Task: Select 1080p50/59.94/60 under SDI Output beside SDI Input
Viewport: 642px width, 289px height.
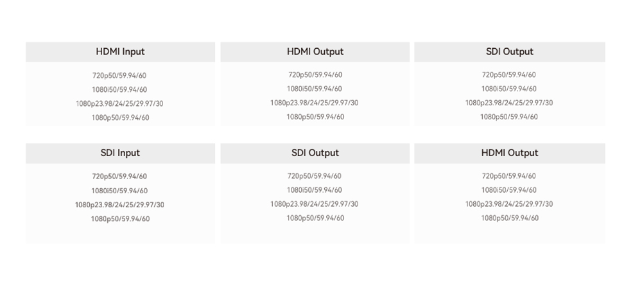Action: tap(315, 218)
